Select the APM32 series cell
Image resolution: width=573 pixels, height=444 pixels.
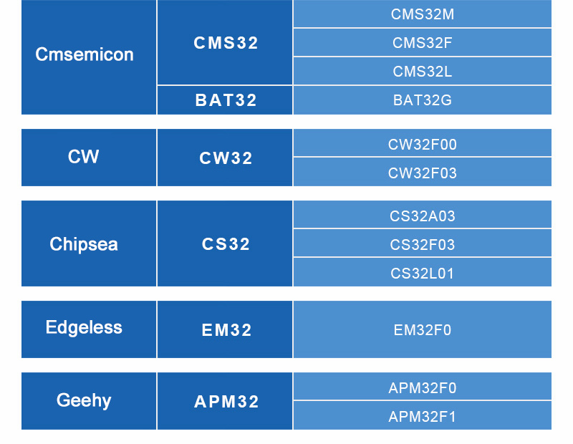225,402
